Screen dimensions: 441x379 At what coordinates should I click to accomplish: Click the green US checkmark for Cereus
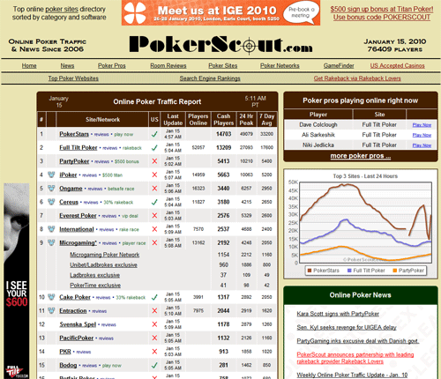click(x=154, y=202)
